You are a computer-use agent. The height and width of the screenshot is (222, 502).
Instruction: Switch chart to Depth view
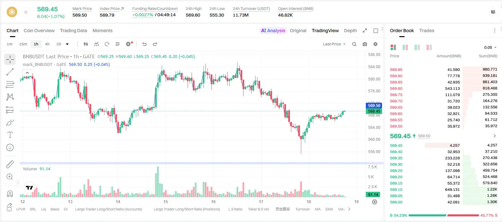pos(350,30)
